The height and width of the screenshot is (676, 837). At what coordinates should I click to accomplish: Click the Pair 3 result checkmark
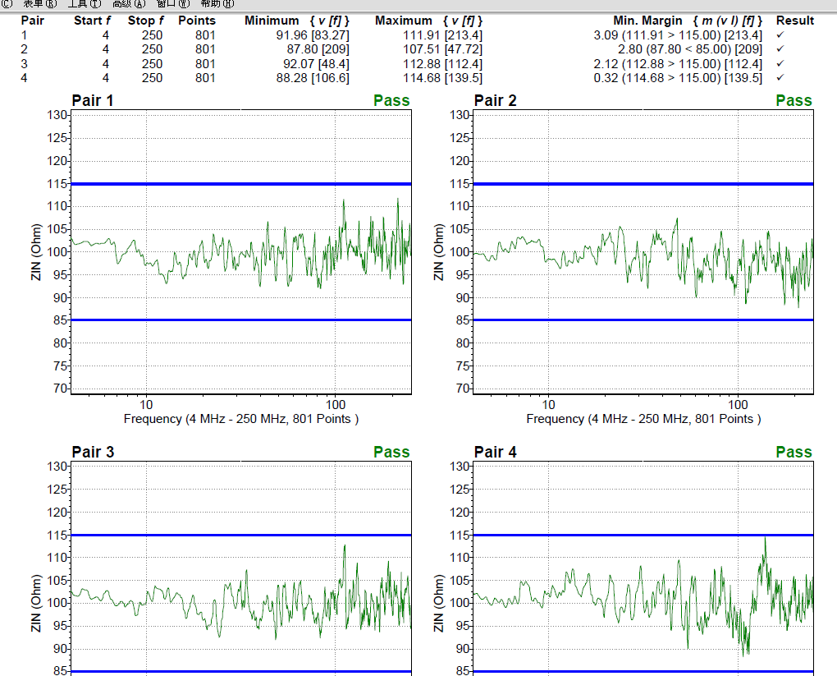point(780,64)
